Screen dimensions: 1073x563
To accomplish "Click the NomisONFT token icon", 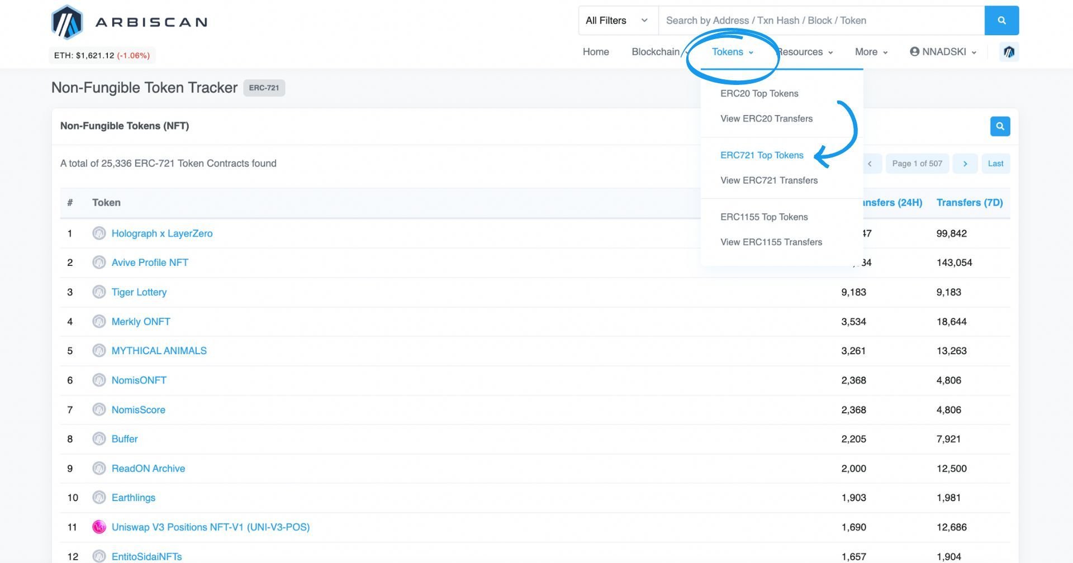I will (99, 380).
